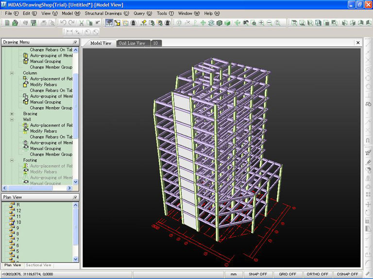Click Plan View vertical scrollbar thumb
The width and height of the screenshot is (373, 279).
(x=76, y=227)
